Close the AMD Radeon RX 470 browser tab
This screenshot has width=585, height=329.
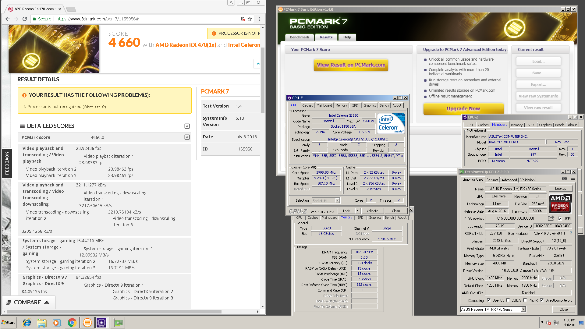tap(60, 9)
